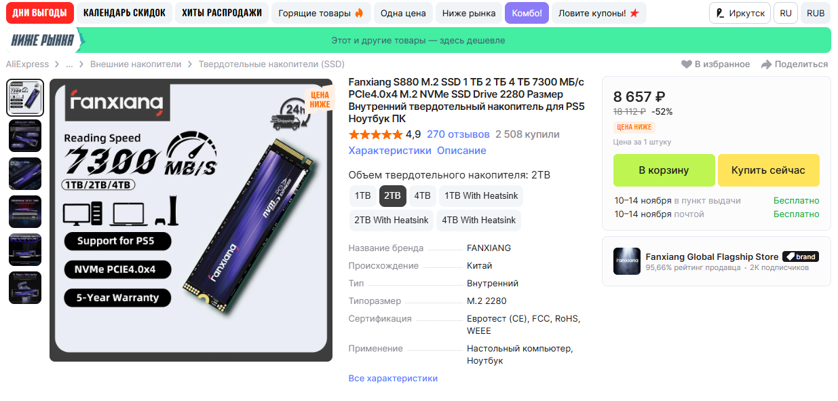
Task: Open the RUB currency selector
Action: pyautogui.click(x=816, y=14)
